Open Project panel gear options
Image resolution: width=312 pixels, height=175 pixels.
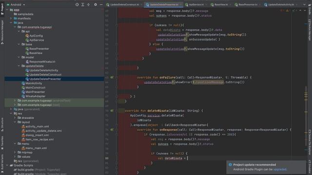tap(96, 4)
